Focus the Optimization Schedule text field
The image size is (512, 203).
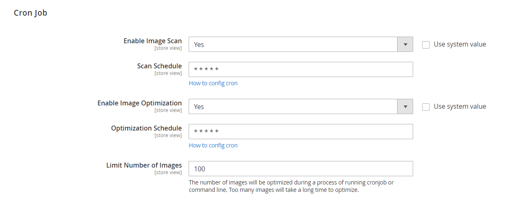click(301, 132)
